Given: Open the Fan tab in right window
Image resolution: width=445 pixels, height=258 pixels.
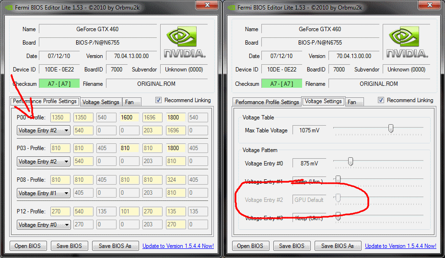Looking at the screenshot, I should coord(354,102).
